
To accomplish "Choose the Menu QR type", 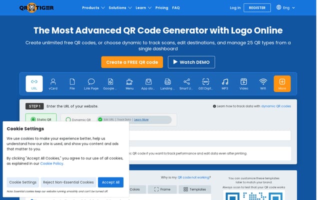I will pyautogui.click(x=129, y=83).
